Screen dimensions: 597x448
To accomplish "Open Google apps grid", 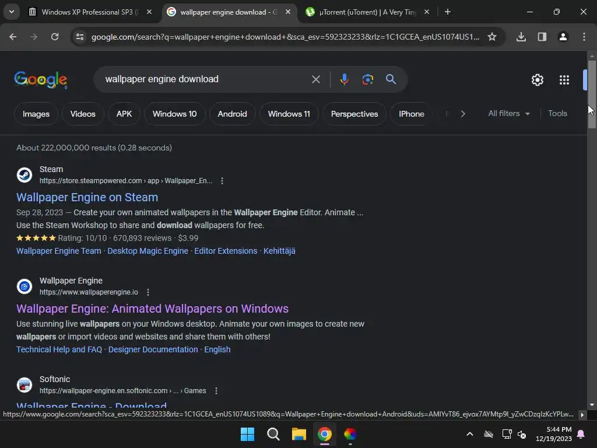I will click(x=564, y=80).
